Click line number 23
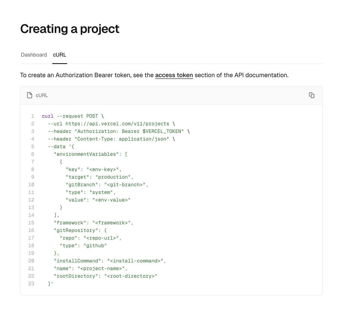 (31, 283)
